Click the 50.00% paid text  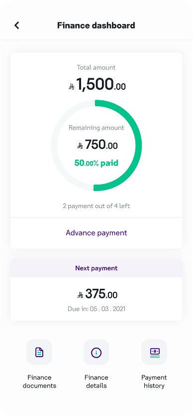click(x=96, y=163)
